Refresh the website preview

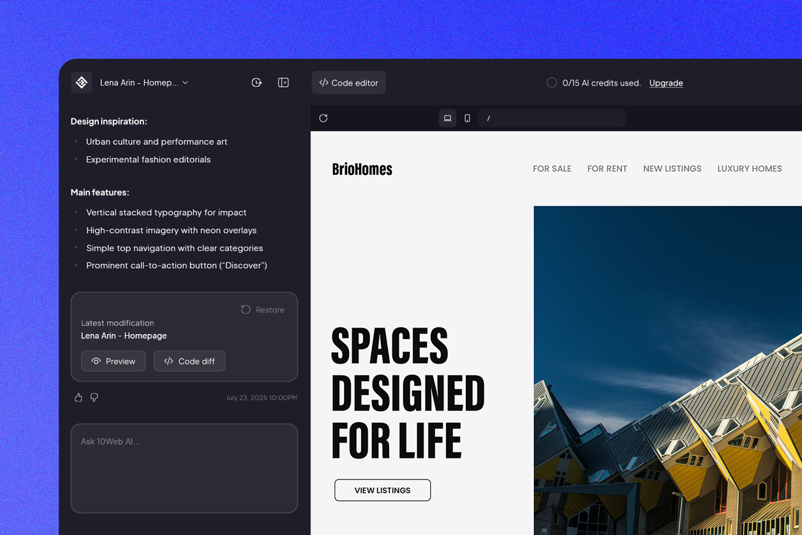click(323, 118)
